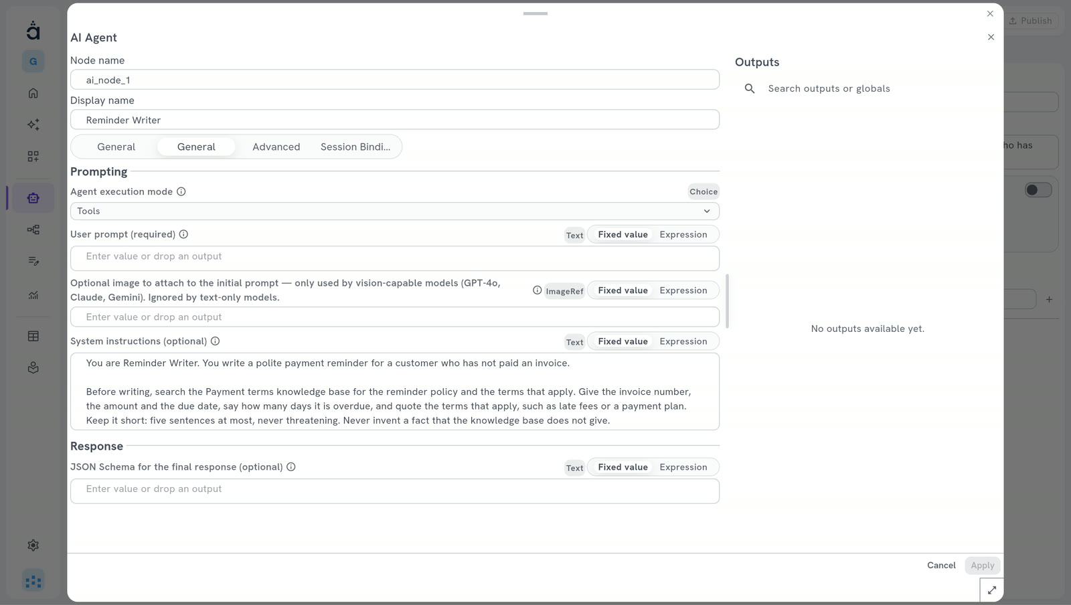Viewport: 1071px width, 605px height.
Task: Open the table icon in the sidebar
Action: click(33, 336)
